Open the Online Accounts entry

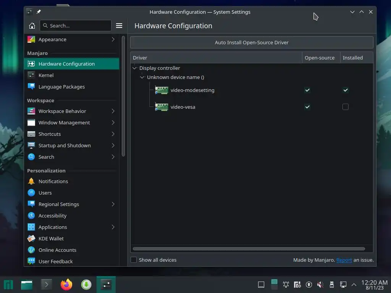click(71, 250)
